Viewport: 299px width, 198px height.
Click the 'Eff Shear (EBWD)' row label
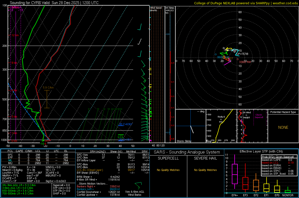(x=88, y=173)
